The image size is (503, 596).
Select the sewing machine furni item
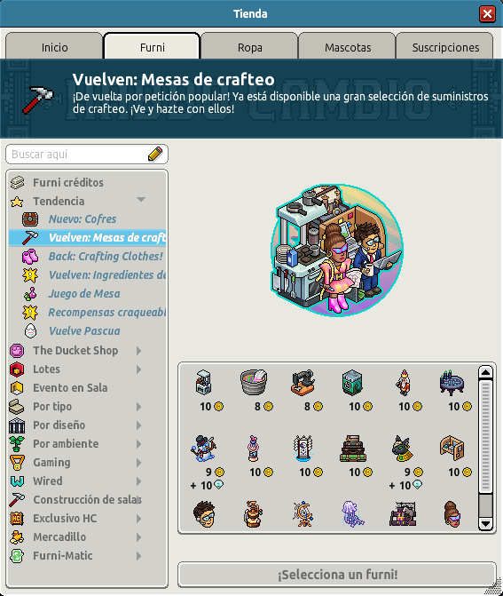303,383
